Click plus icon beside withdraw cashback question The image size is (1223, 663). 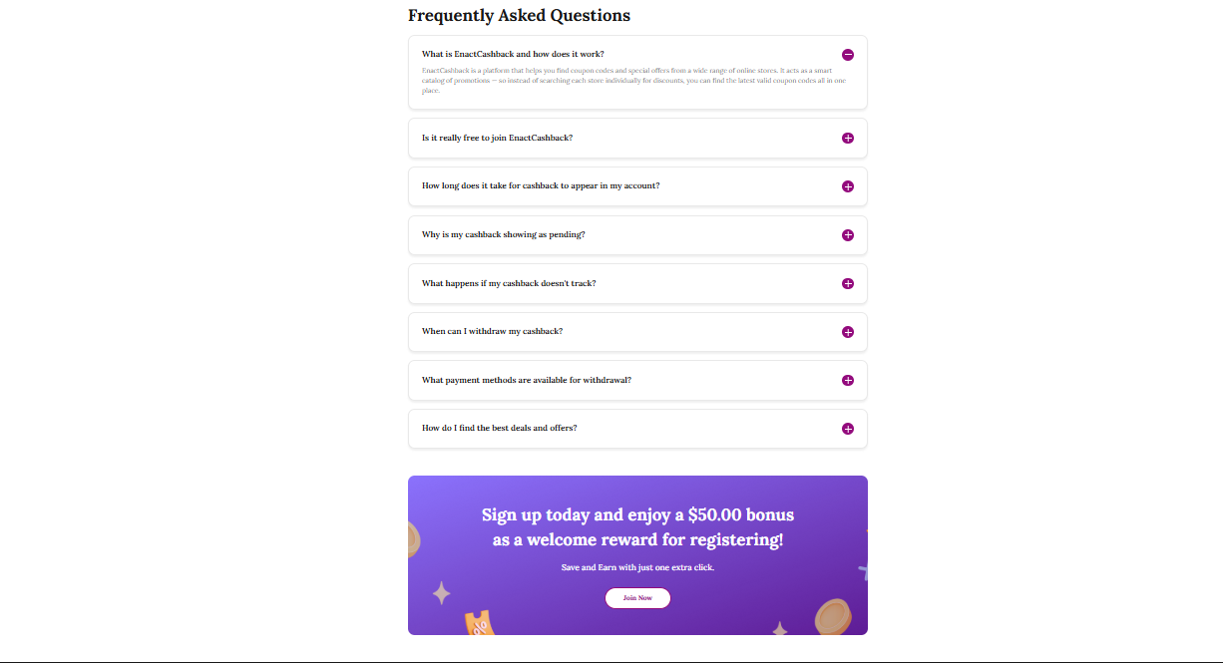[x=848, y=332]
